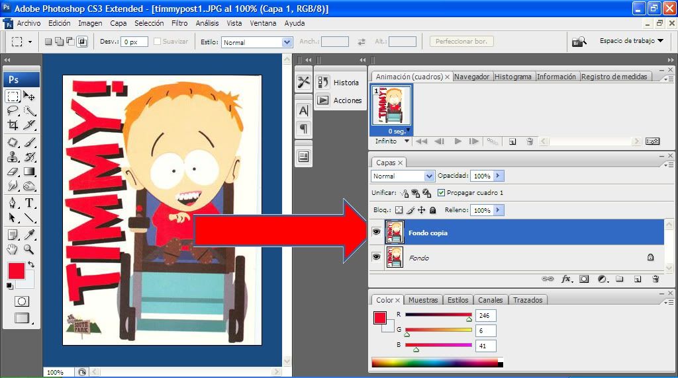
Task: Open Espacio de trabajo dropdown
Action: [x=631, y=40]
